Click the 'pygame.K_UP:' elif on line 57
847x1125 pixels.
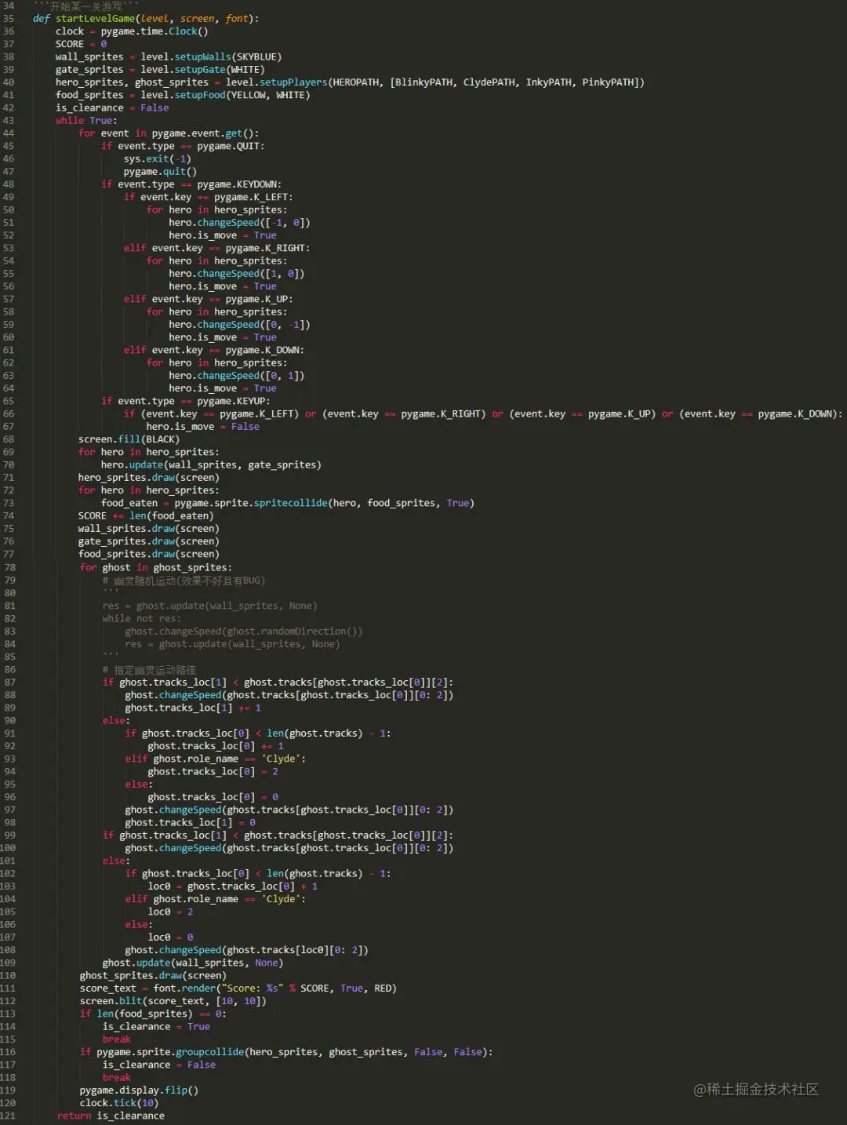coord(208,299)
